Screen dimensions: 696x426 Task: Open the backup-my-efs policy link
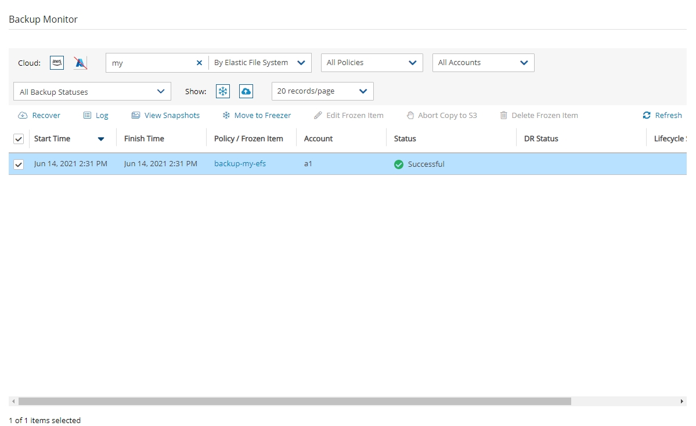coord(240,164)
